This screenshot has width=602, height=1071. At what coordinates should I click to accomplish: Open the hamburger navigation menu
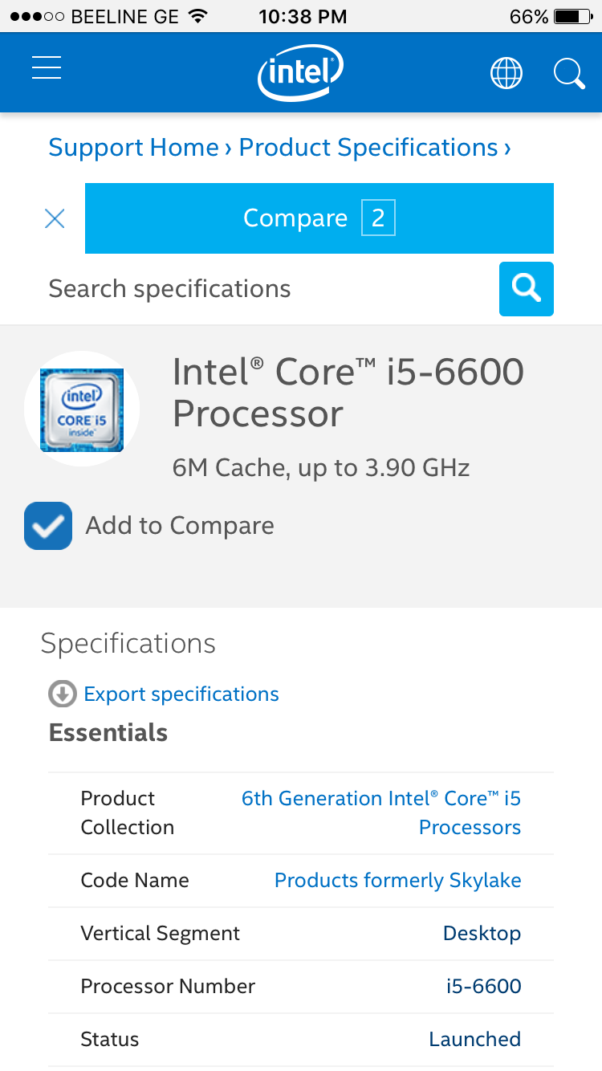[x=47, y=68]
